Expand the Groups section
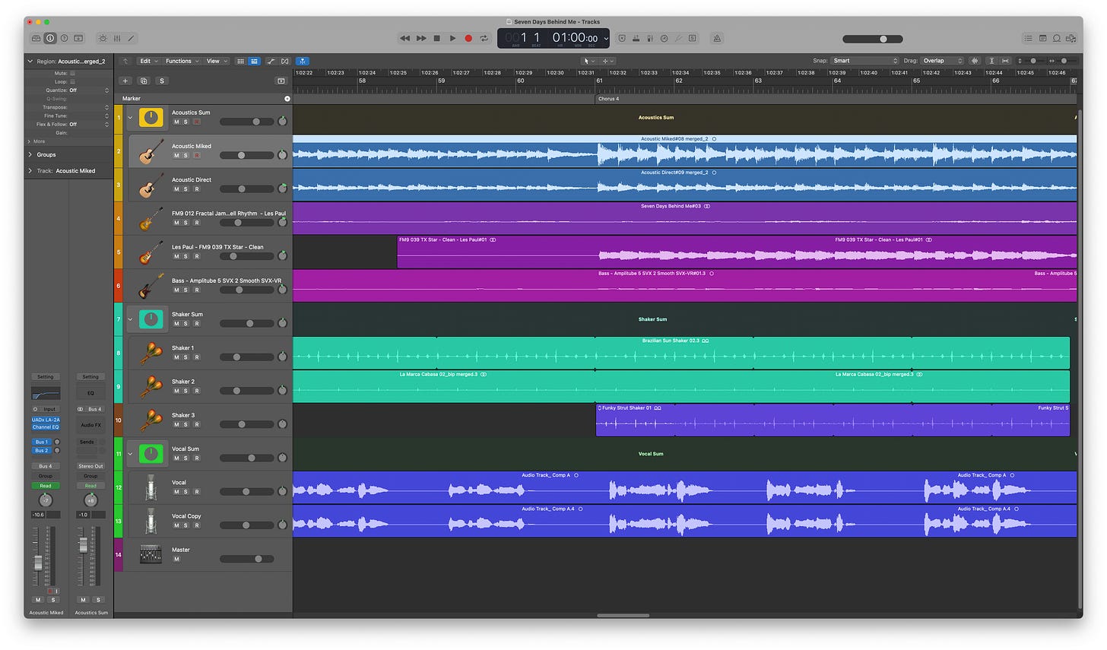1107x650 pixels. click(x=30, y=154)
